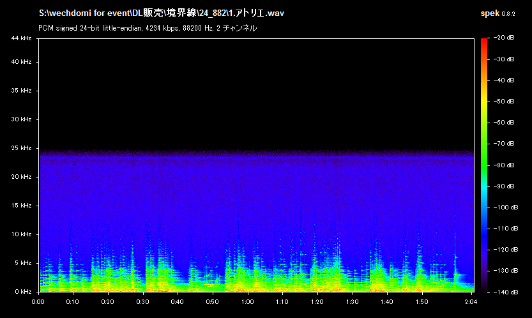This screenshot has height=318, width=532.
Task: Click the spek 0.8.2 version label
Action: point(498,13)
